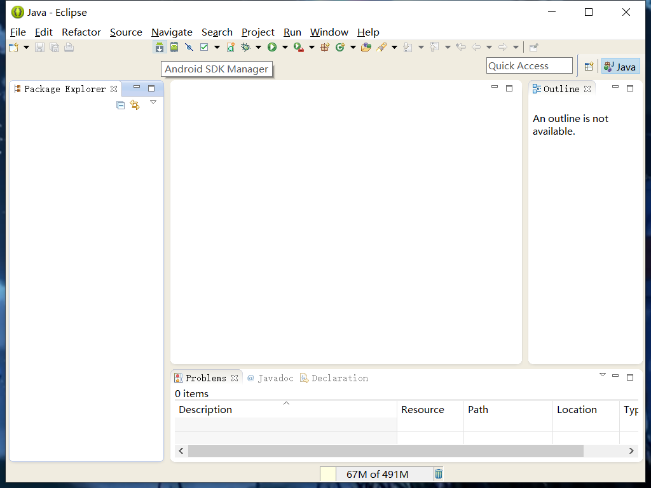Close the Outline tab
The width and height of the screenshot is (651, 488).
click(587, 89)
